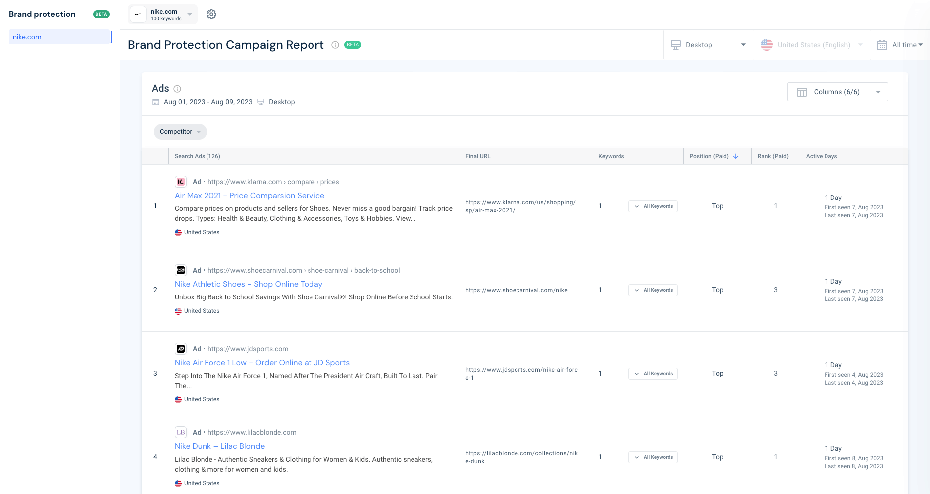Click the US flag under the JD Sports ad
This screenshot has width=930, height=494.
[178, 399]
